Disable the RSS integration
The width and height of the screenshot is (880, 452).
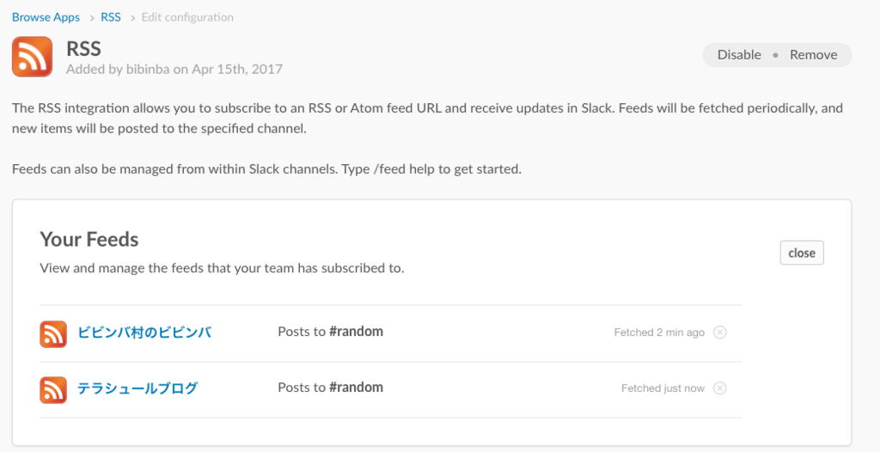pyautogui.click(x=739, y=55)
